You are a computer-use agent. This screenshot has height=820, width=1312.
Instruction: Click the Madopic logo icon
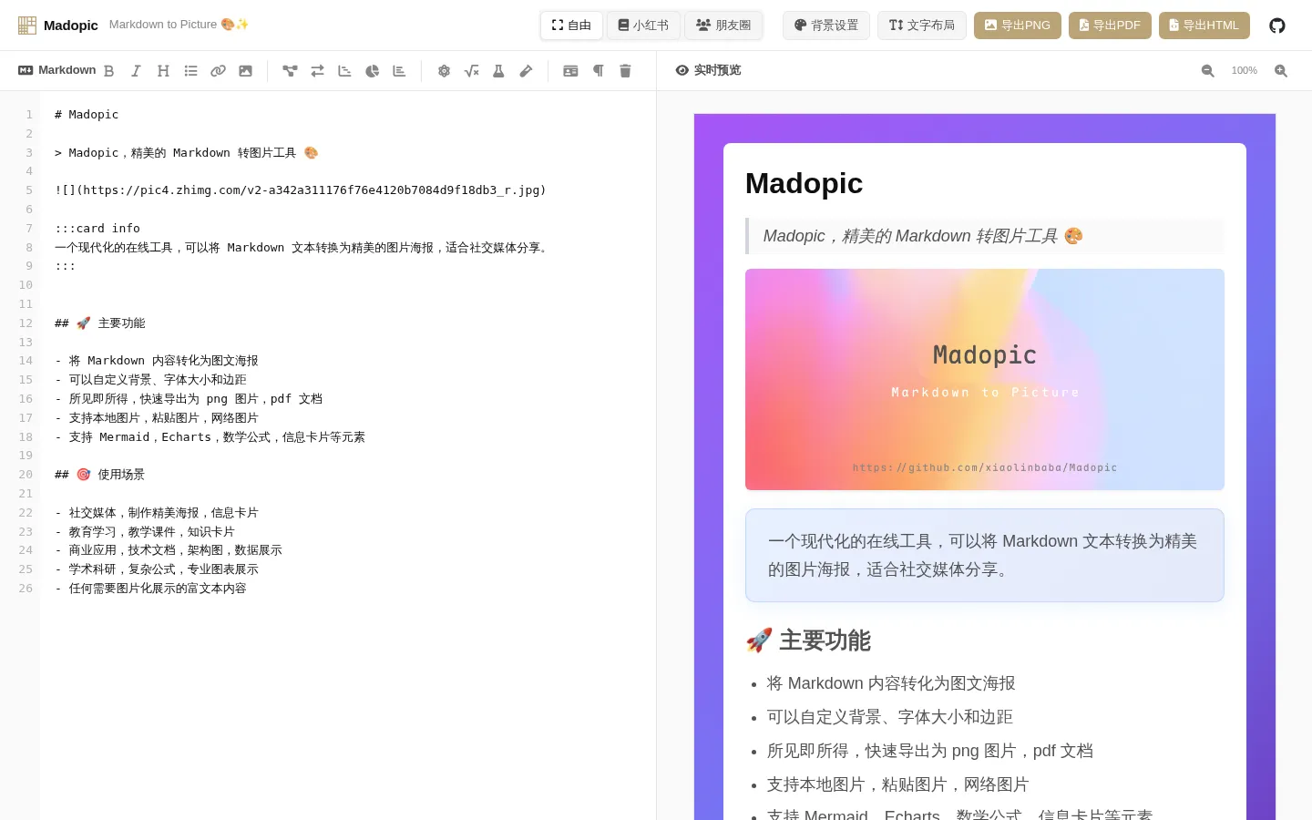(27, 26)
